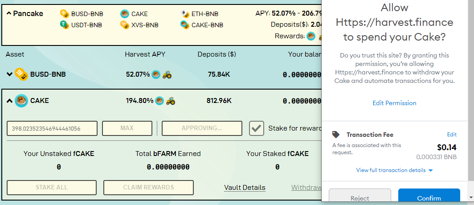The width and height of the screenshot is (474, 205).
Task: Click the CAKE pancake icon in header list
Action: [x=124, y=14]
